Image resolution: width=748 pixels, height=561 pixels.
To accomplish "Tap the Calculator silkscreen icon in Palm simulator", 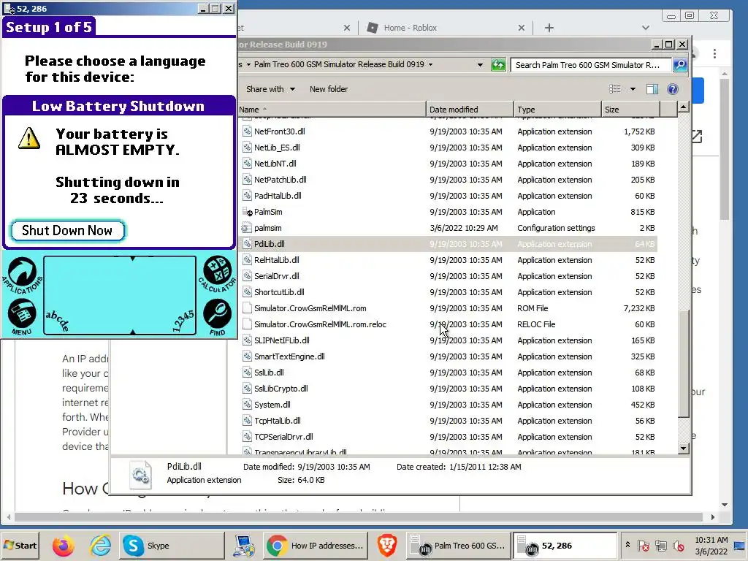I will [218, 272].
